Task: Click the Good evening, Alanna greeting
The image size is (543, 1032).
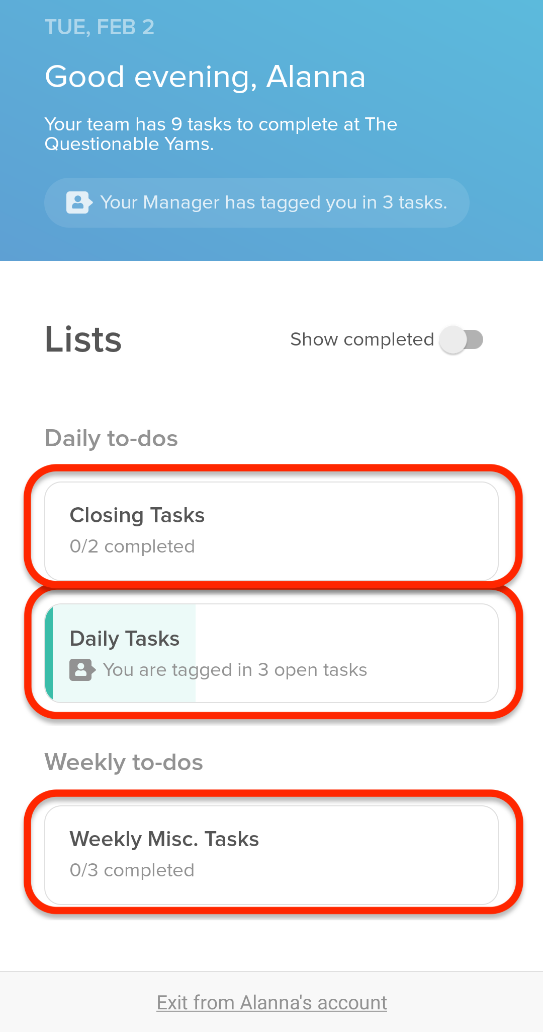Action: tap(205, 77)
